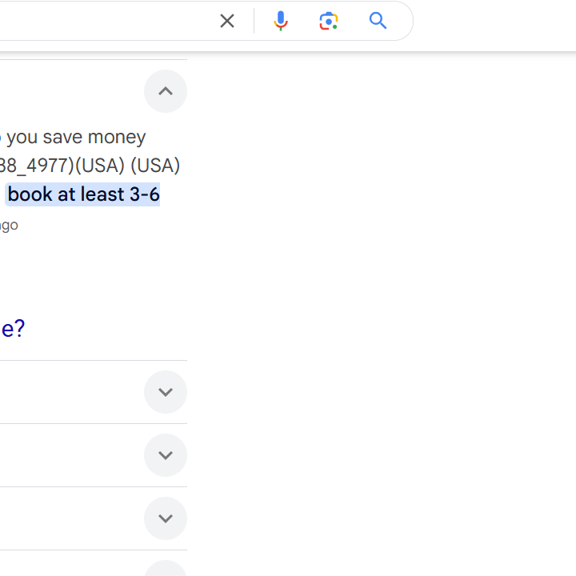Expand the third collapsed question chevron
This screenshot has height=576, width=576.
click(166, 518)
